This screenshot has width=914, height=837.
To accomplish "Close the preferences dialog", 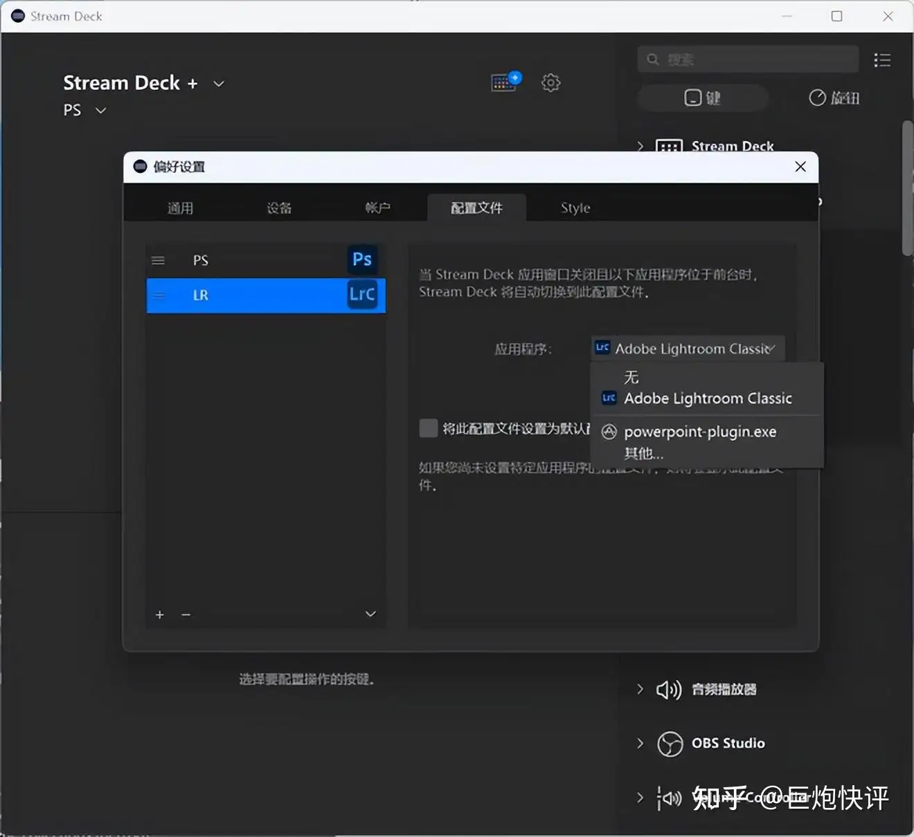I will (800, 167).
